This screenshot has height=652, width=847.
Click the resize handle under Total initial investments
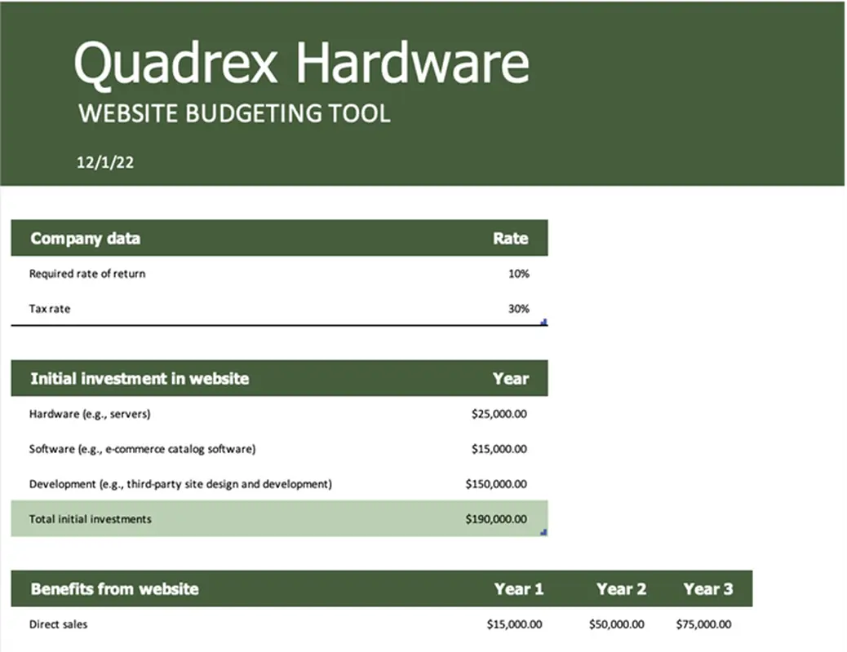pyautogui.click(x=543, y=531)
